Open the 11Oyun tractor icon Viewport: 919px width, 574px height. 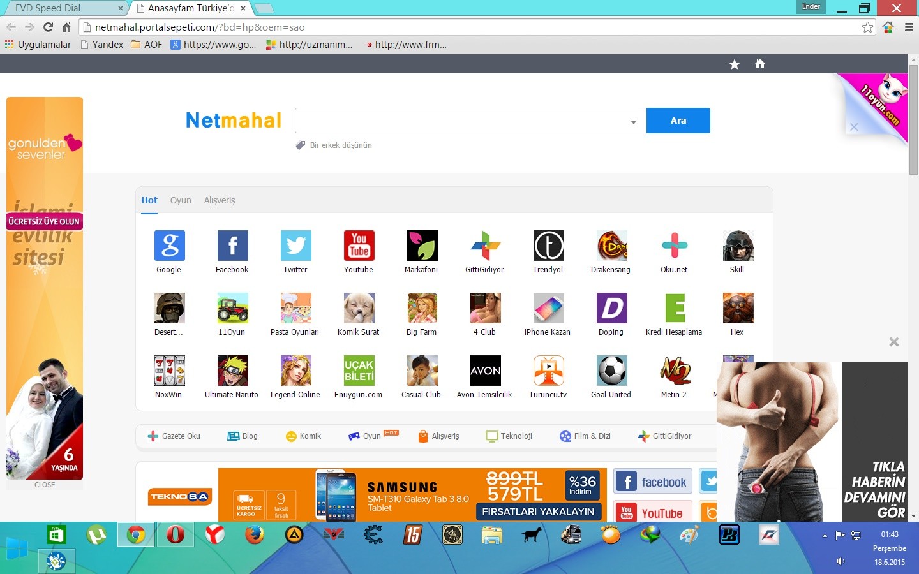tap(232, 308)
